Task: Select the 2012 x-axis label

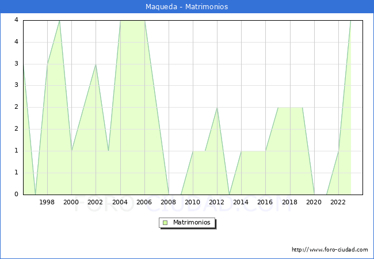Action: point(216,202)
